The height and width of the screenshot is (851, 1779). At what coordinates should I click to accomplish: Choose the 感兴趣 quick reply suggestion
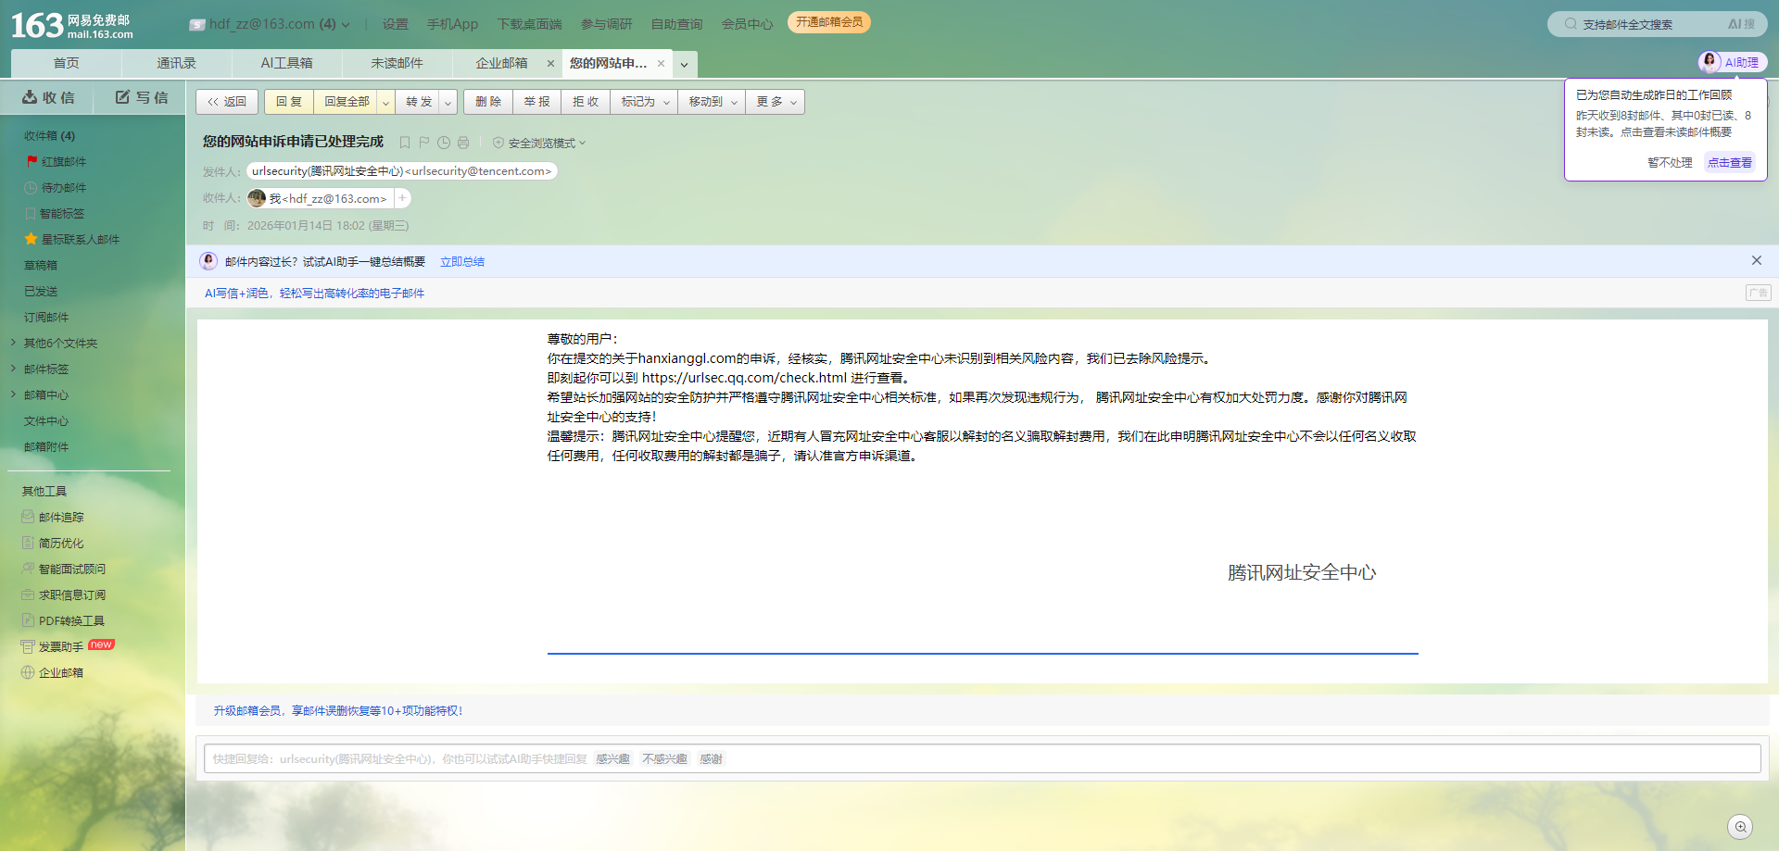pos(612,759)
